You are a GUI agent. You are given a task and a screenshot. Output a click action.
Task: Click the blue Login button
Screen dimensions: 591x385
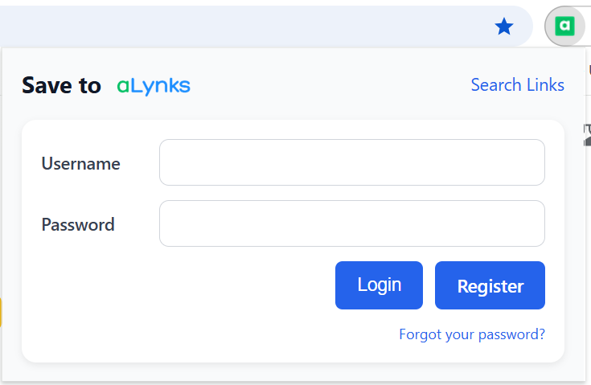tap(379, 285)
